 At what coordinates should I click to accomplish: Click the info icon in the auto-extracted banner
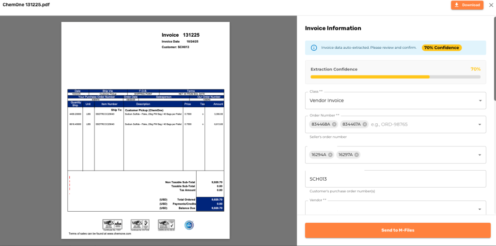pos(314,48)
